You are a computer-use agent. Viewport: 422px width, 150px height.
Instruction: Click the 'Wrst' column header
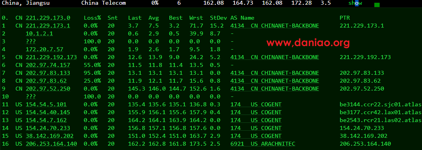(x=197, y=18)
